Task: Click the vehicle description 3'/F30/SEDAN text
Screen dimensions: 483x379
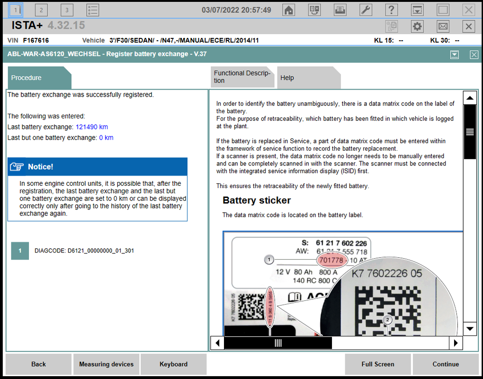Action: pos(184,40)
